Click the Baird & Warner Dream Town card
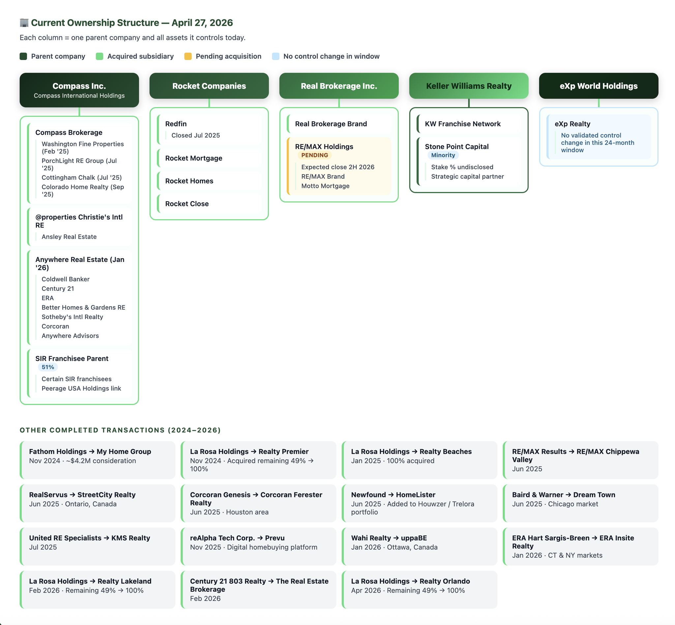675x625 pixels. pyautogui.click(x=580, y=503)
